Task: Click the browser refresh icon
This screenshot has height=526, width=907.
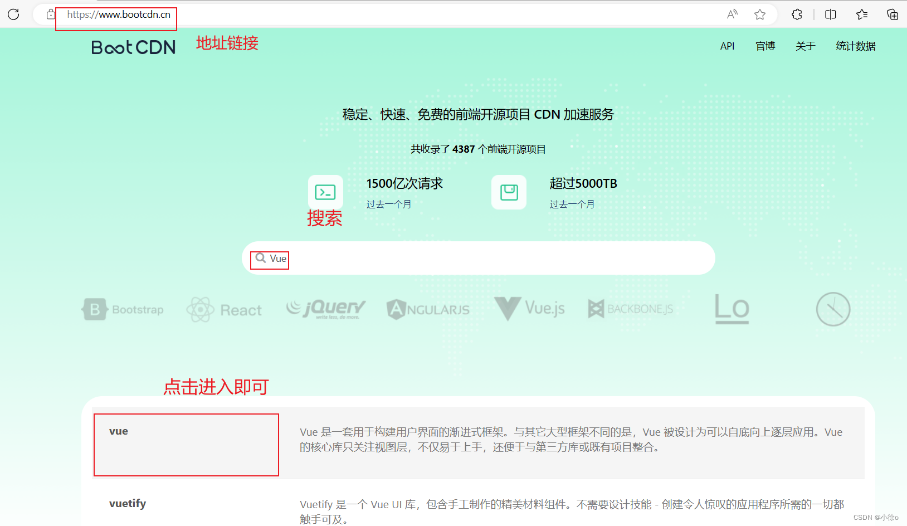Action: click(x=13, y=14)
